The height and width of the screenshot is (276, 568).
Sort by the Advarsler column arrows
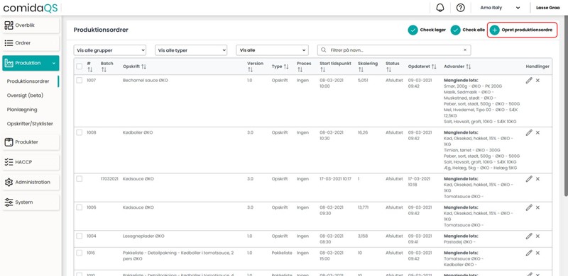(x=469, y=67)
